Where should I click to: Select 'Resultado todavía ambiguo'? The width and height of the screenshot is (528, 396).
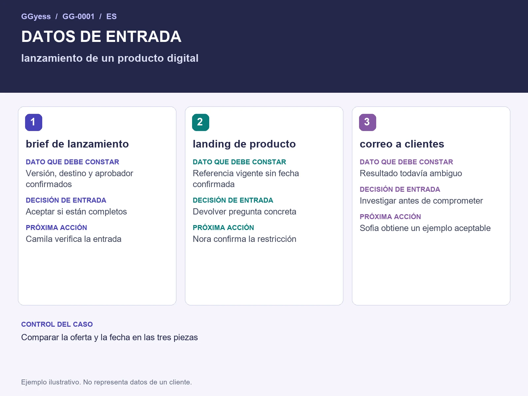click(x=411, y=173)
